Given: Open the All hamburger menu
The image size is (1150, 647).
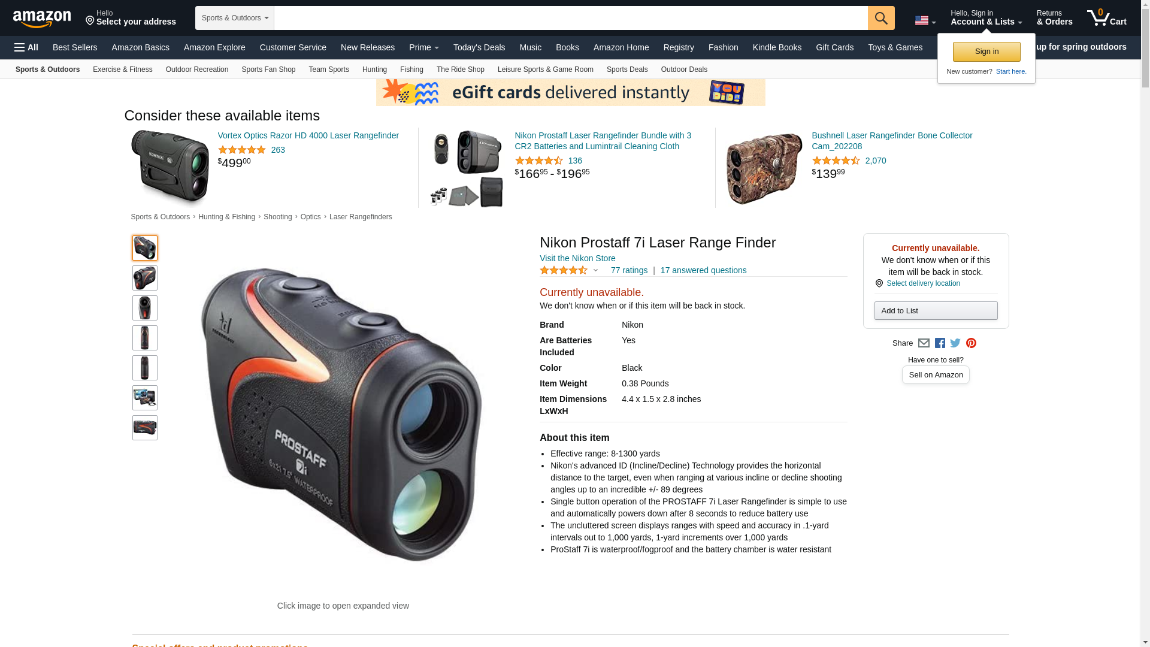Looking at the screenshot, I should [26, 47].
